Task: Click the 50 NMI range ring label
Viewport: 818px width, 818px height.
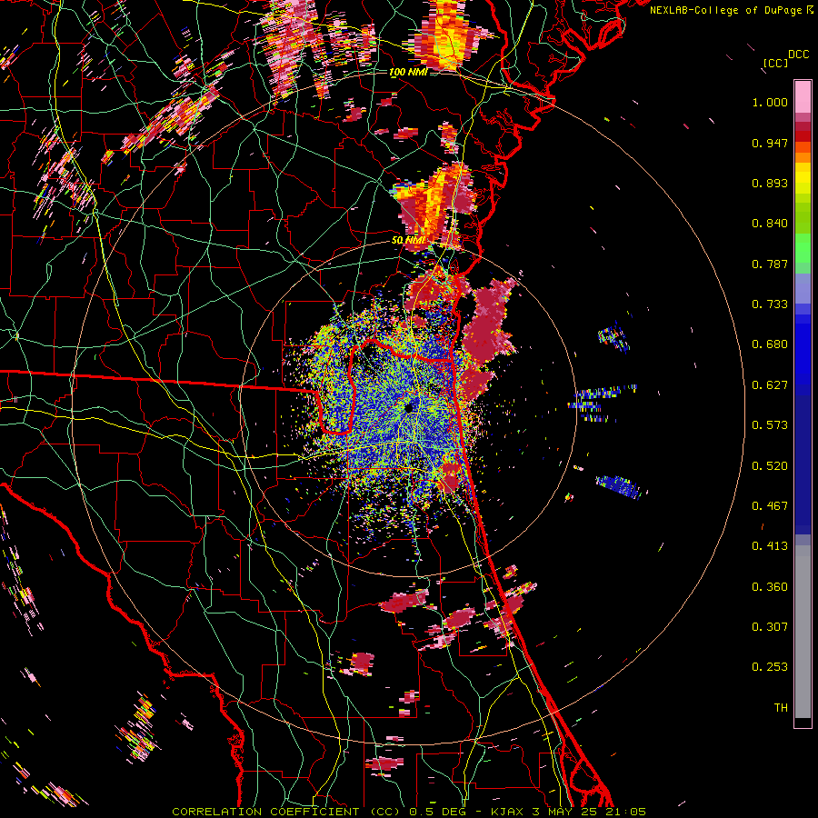Action: point(408,241)
